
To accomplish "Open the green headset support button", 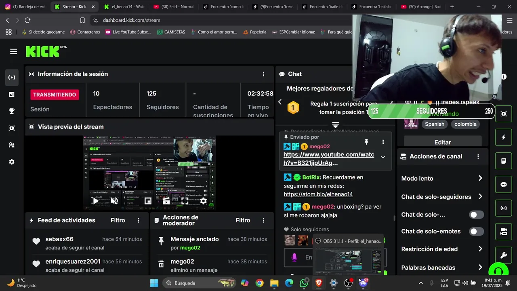I will coord(499,270).
